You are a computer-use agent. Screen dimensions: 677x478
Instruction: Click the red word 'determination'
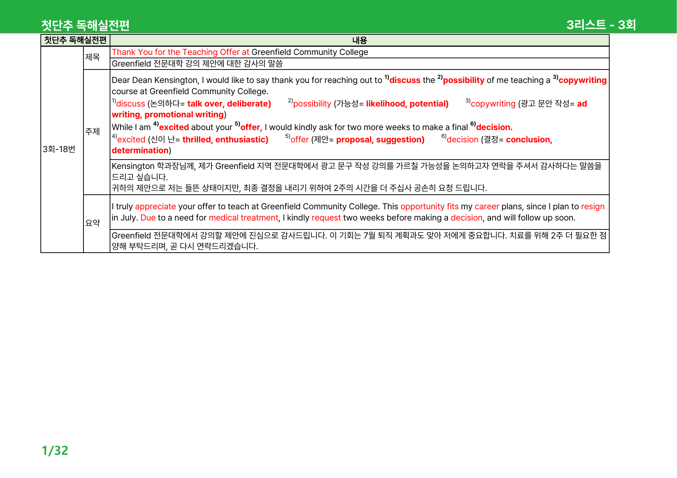click(140, 150)
